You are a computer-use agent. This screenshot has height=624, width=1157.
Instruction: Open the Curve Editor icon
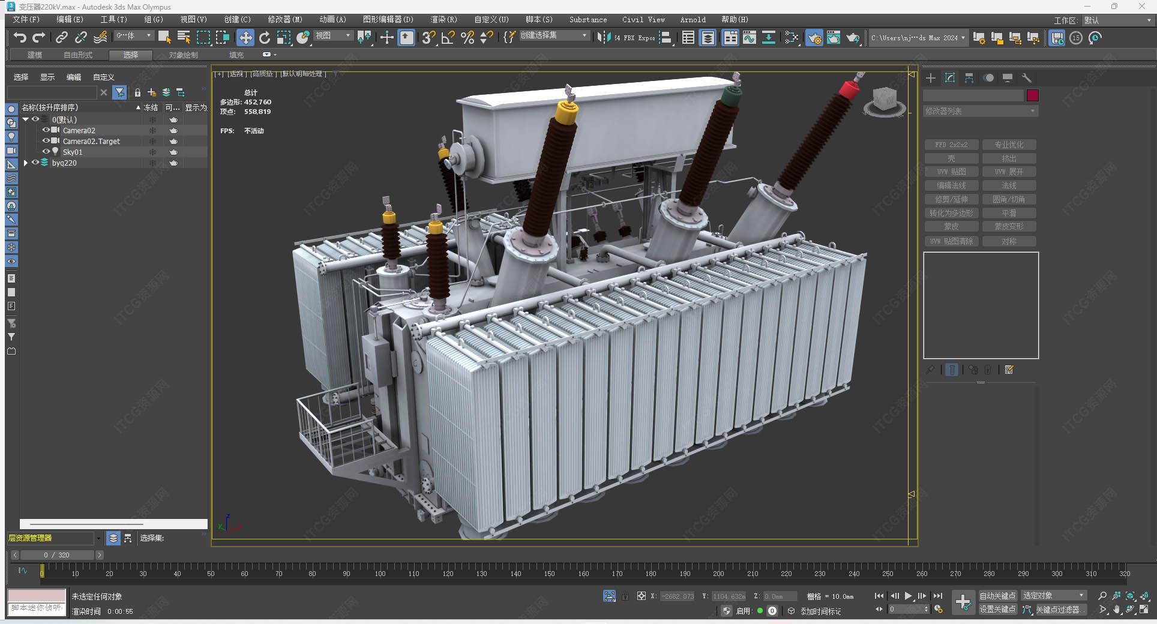pyautogui.click(x=749, y=38)
